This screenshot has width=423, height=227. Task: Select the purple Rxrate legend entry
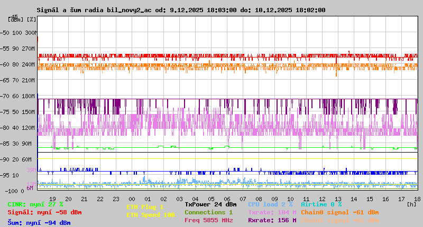tap(272, 220)
